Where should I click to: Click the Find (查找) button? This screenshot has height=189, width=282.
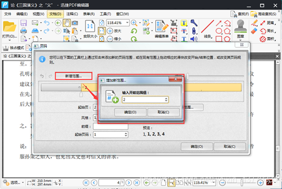240,14
